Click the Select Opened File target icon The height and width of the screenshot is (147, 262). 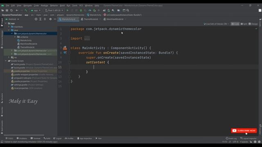tap(36, 19)
